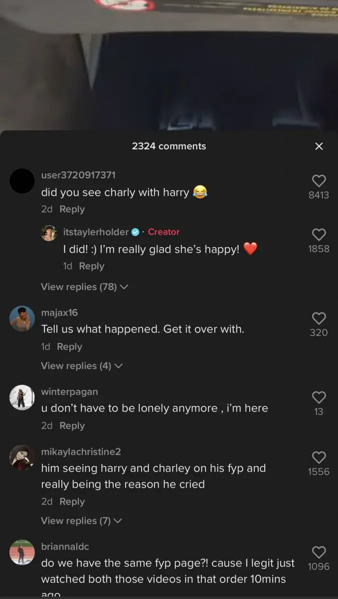Toggle the like on winterpagan's comment
The image size is (338, 599).
point(319,398)
